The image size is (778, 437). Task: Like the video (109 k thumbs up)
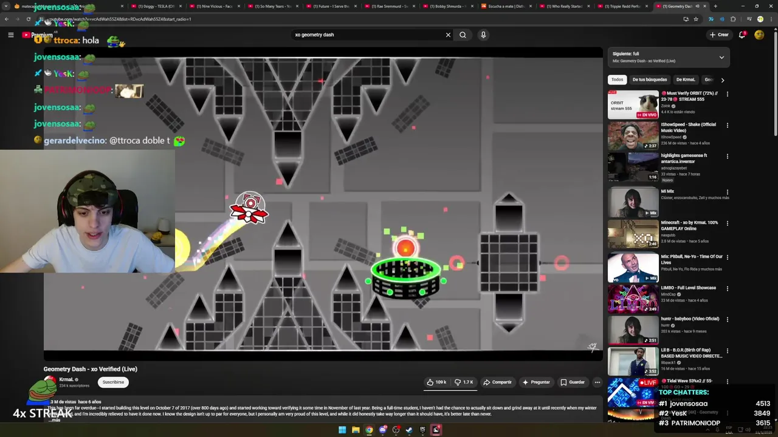point(436,382)
